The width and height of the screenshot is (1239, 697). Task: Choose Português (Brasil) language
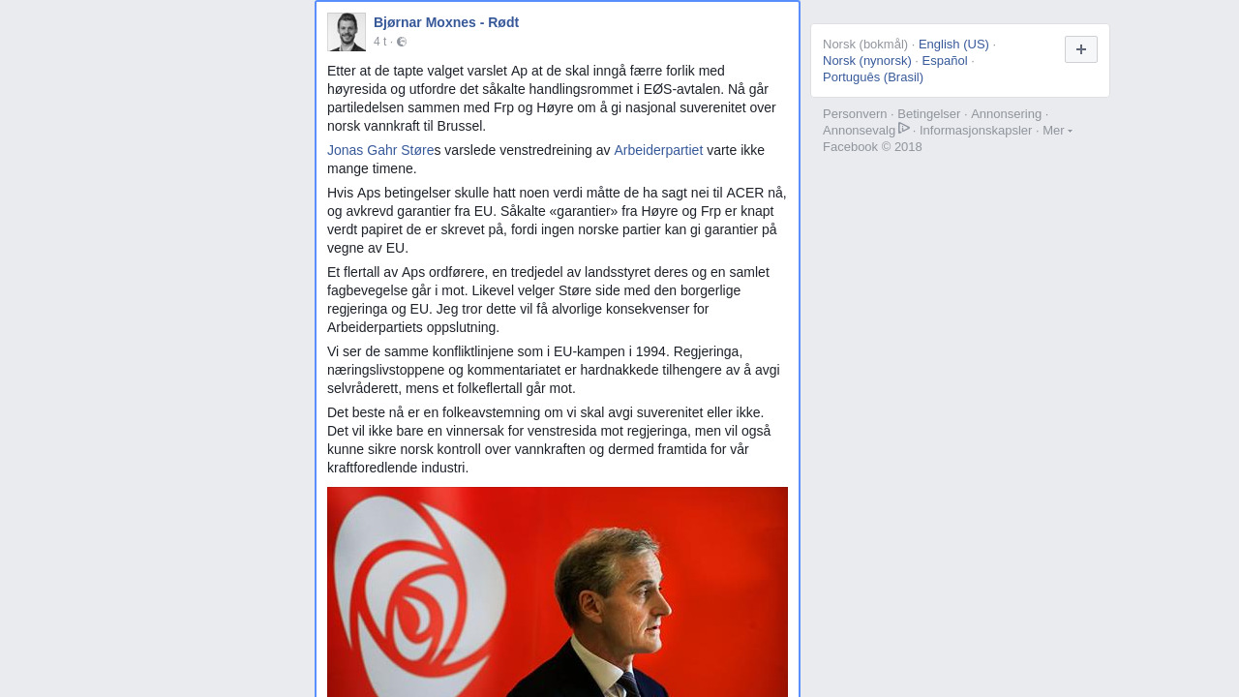coord(873,77)
